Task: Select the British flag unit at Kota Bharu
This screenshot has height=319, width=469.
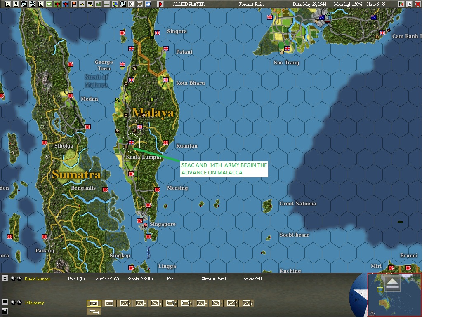Action: [166, 80]
